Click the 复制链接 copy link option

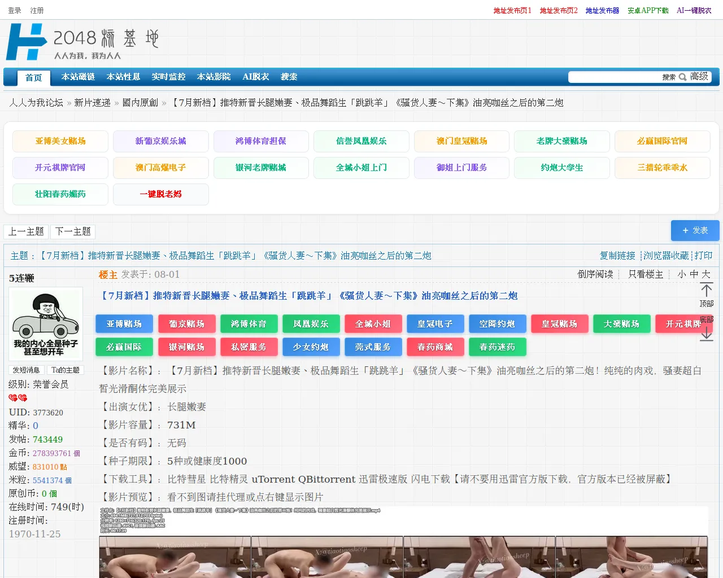tap(617, 256)
